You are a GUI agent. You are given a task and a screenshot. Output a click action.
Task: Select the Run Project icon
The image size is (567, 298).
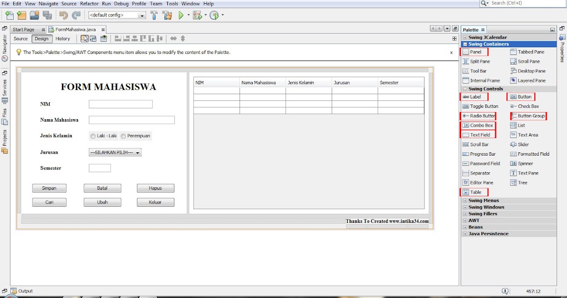(x=181, y=15)
